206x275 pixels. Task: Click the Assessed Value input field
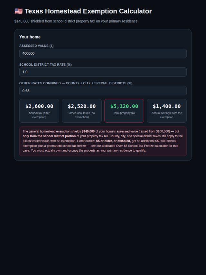[x=103, y=53]
